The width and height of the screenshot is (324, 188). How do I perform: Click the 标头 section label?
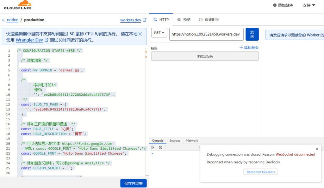click(154, 48)
